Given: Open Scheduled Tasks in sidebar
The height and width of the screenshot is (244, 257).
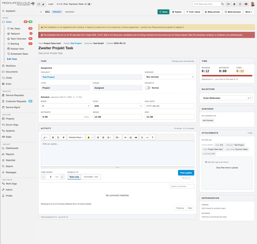Looking at the screenshot, I should click(x=19, y=54).
